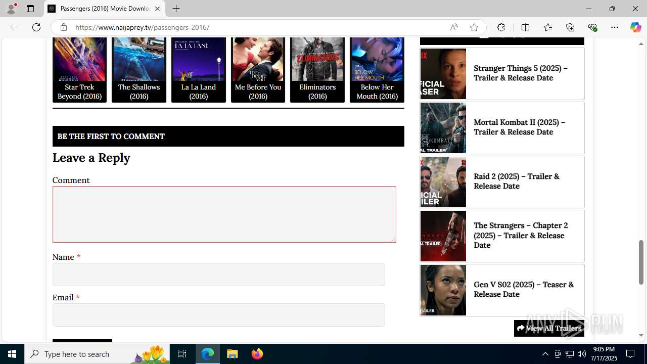
Task: Open Collections icon
Action: [570, 27]
